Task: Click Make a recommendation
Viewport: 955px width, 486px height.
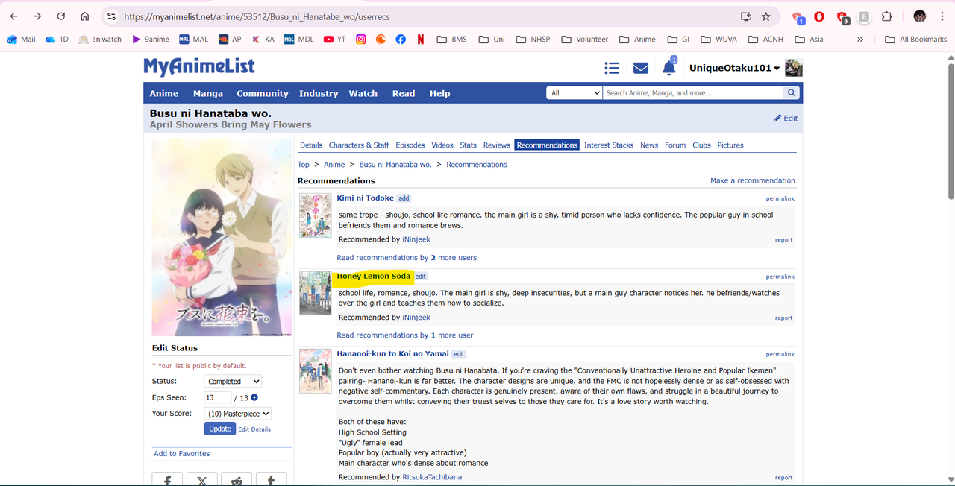Action: pyautogui.click(x=753, y=180)
